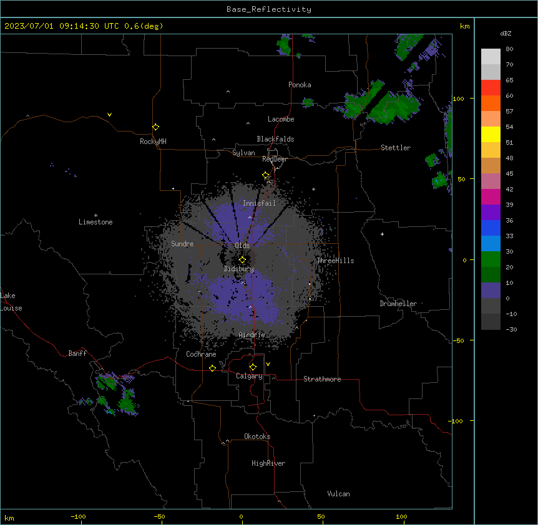This screenshot has width=538, height=525.
Task: Click the asterisk marker east of Innisfail
Action: click(x=313, y=189)
